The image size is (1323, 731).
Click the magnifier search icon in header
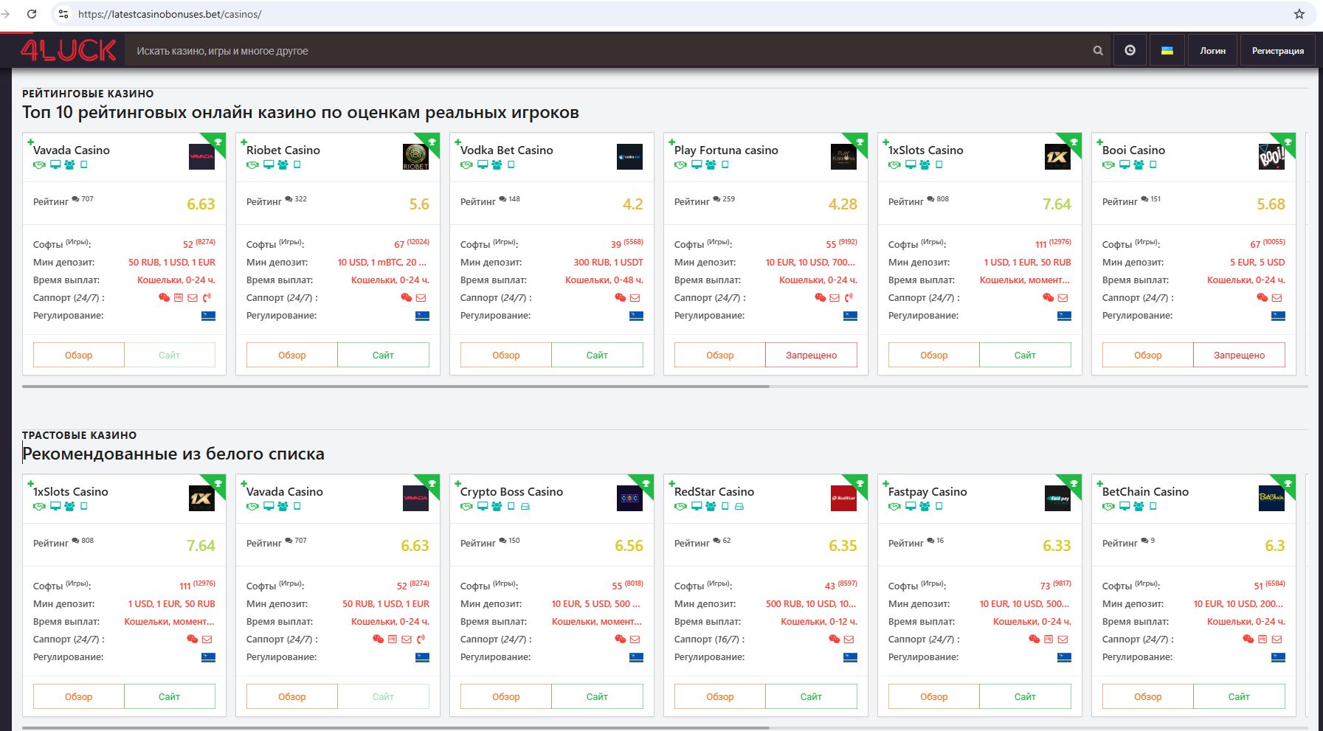[1097, 51]
